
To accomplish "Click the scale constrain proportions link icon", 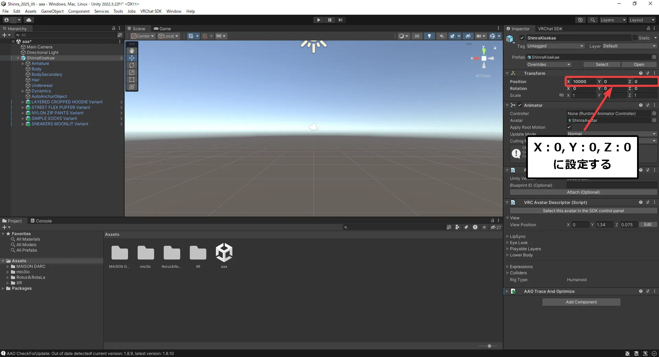I will point(562,95).
